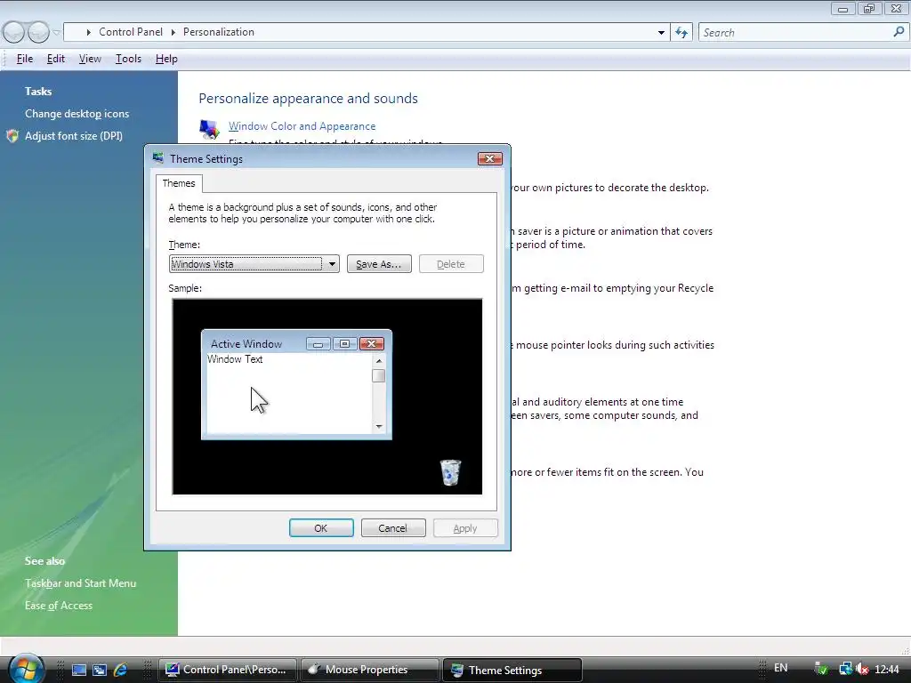Open the View menu

90,59
